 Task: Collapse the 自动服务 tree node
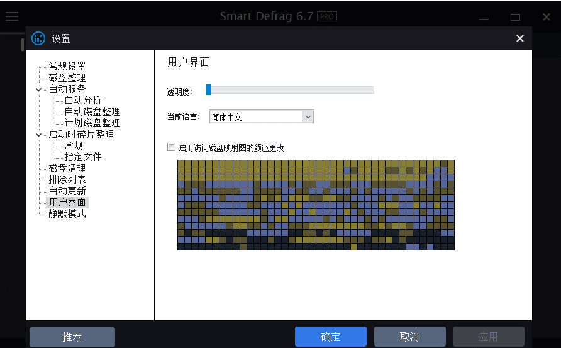click(38, 89)
